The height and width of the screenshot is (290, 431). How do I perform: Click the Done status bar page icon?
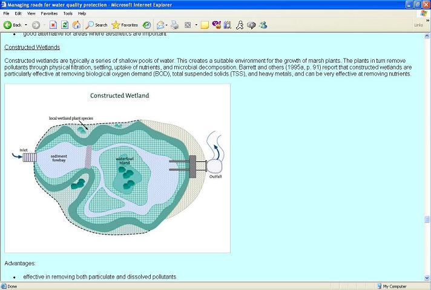tap(4, 286)
